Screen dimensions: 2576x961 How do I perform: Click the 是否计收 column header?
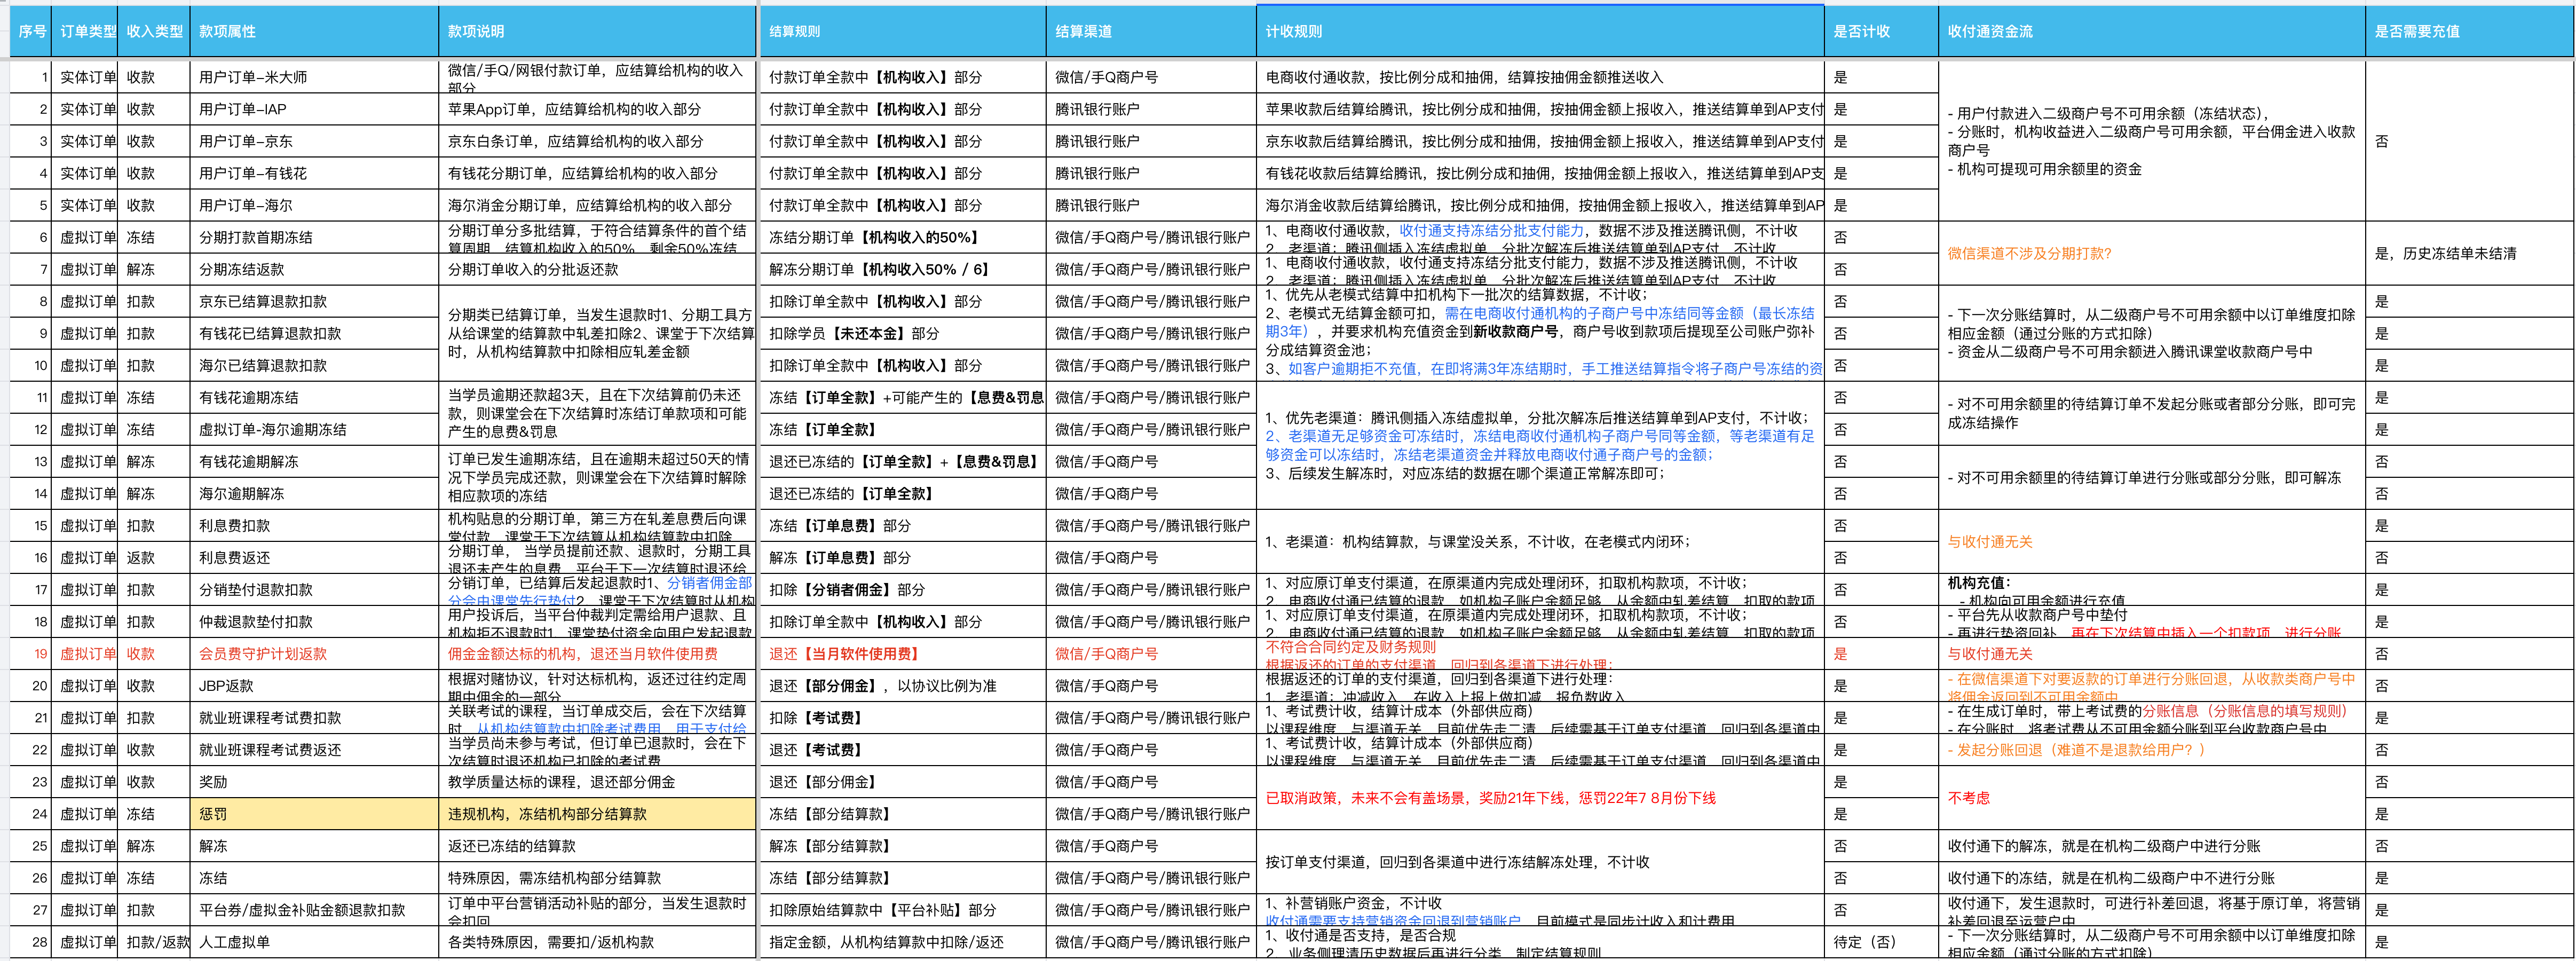pyautogui.click(x=1881, y=31)
